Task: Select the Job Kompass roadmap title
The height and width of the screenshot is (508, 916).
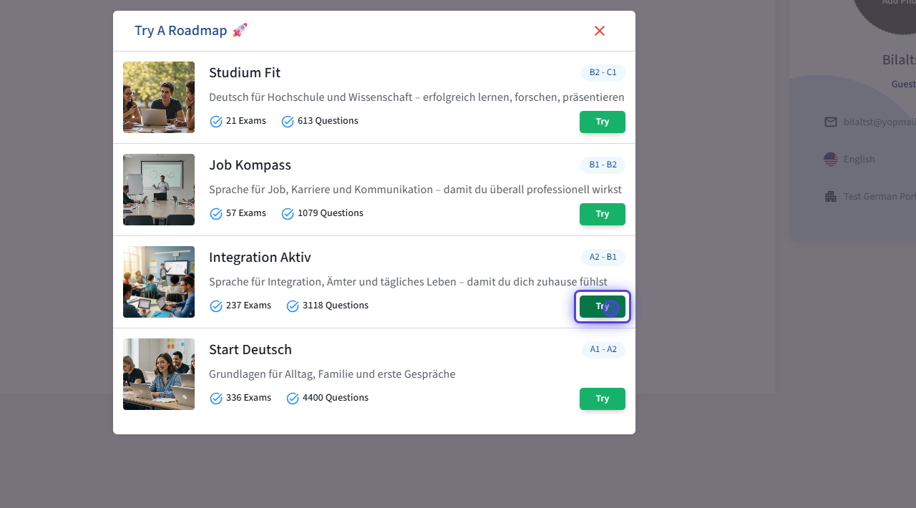Action: click(x=250, y=165)
